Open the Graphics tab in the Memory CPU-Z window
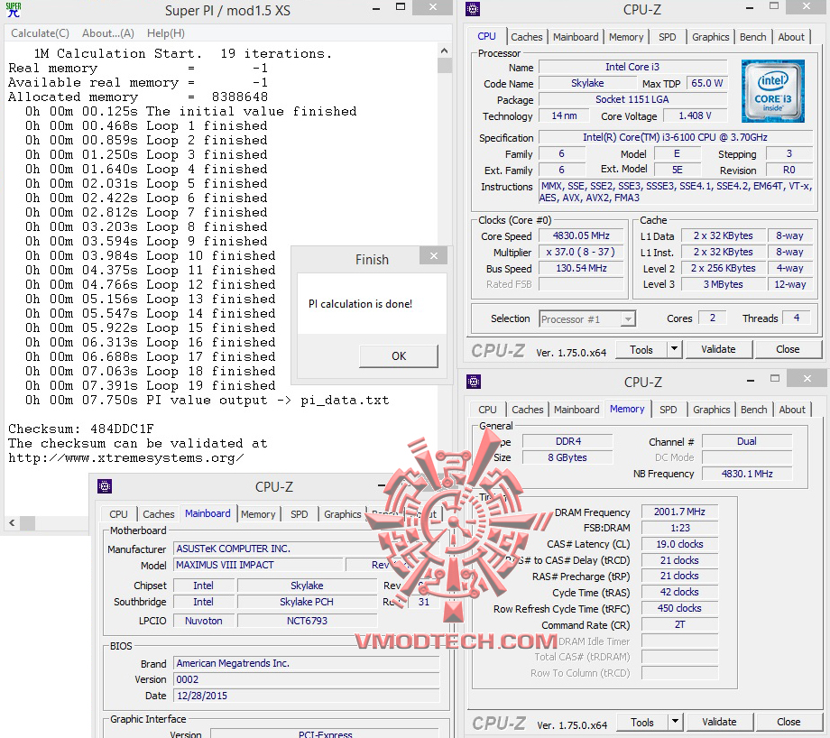The height and width of the screenshot is (738, 830). pyautogui.click(x=711, y=410)
